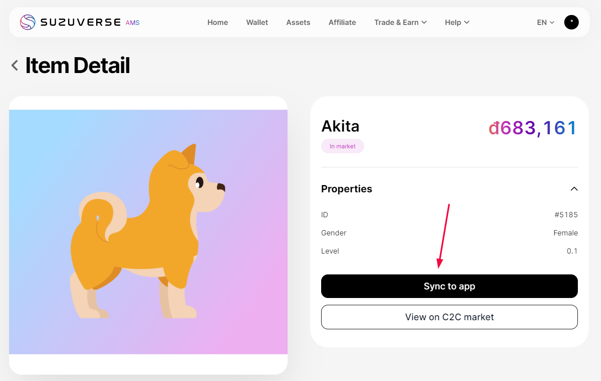Viewport: 601px width, 381px height.
Task: Click the item ID #5185
Action: (x=566, y=215)
